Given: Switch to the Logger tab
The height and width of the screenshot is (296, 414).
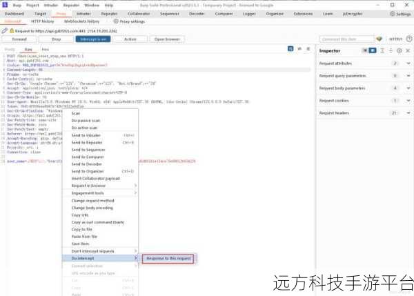Looking at the screenshot, I should pos(249,14).
